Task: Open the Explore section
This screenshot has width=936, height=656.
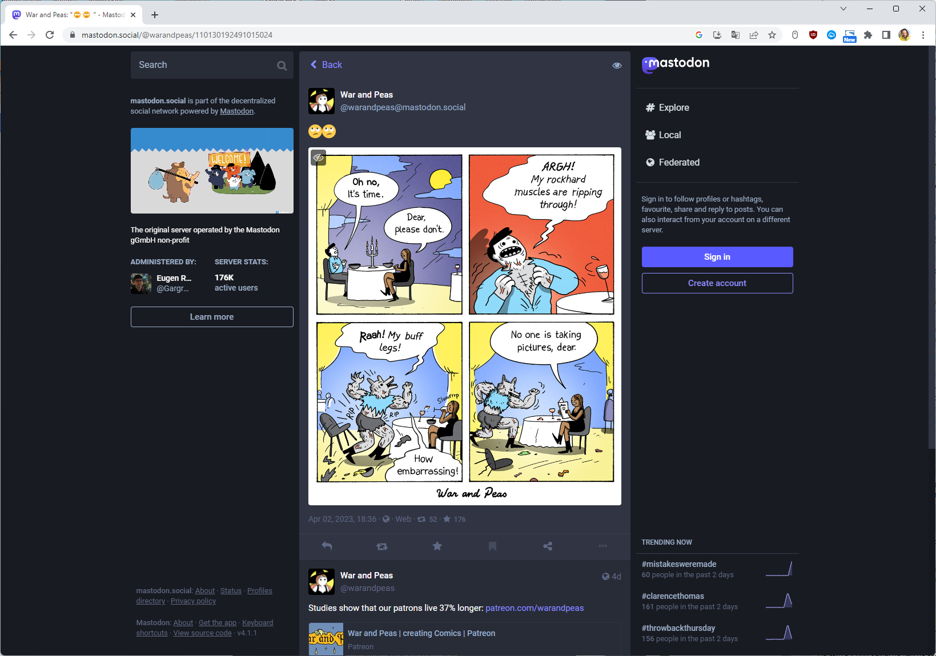Action: click(x=667, y=108)
